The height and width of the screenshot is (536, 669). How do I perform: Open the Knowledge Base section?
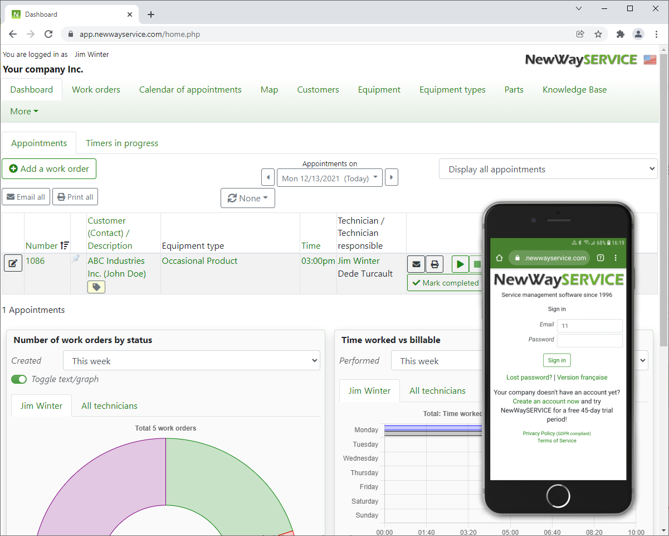[x=574, y=89]
